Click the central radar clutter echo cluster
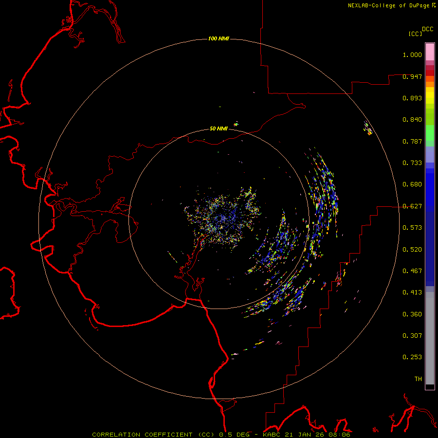The width and height of the screenshot is (438, 438). tap(222, 218)
